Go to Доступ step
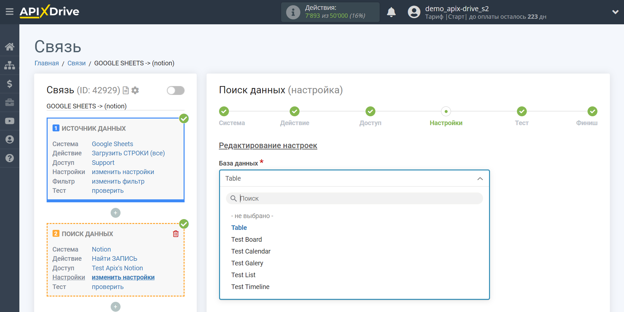The height and width of the screenshot is (312, 624). [x=370, y=111]
